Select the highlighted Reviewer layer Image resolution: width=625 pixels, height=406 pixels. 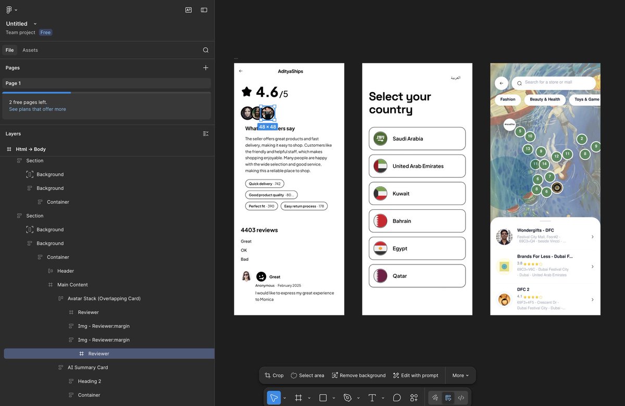click(x=109, y=354)
